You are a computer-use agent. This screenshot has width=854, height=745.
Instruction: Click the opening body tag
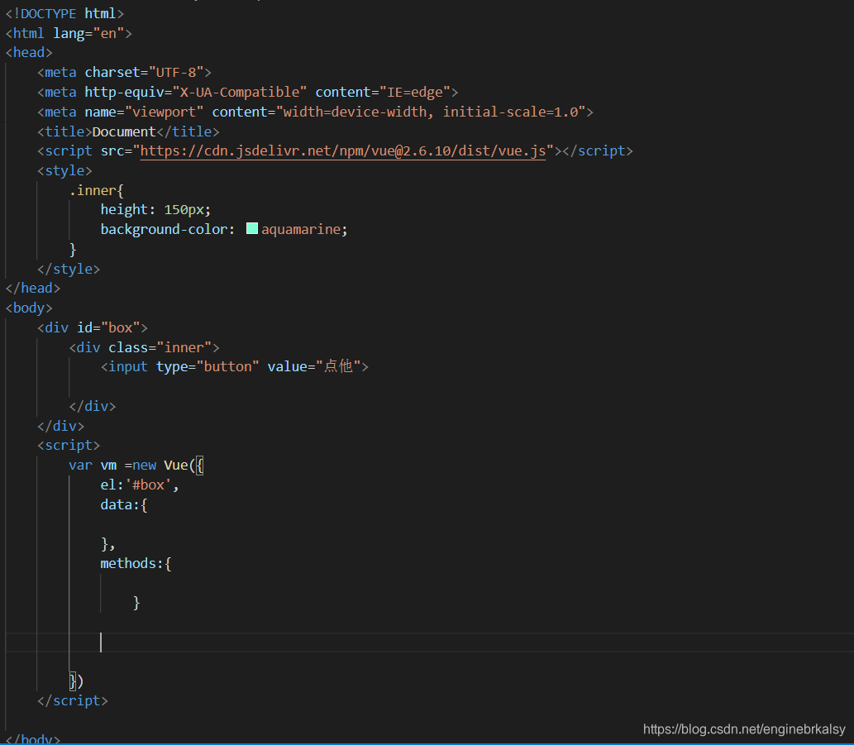(x=29, y=308)
